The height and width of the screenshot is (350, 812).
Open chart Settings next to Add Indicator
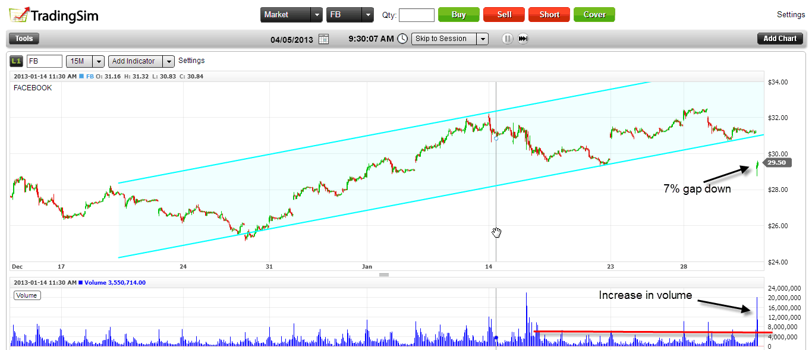tap(191, 61)
